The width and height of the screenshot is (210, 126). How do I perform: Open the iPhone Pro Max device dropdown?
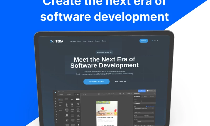(108, 94)
